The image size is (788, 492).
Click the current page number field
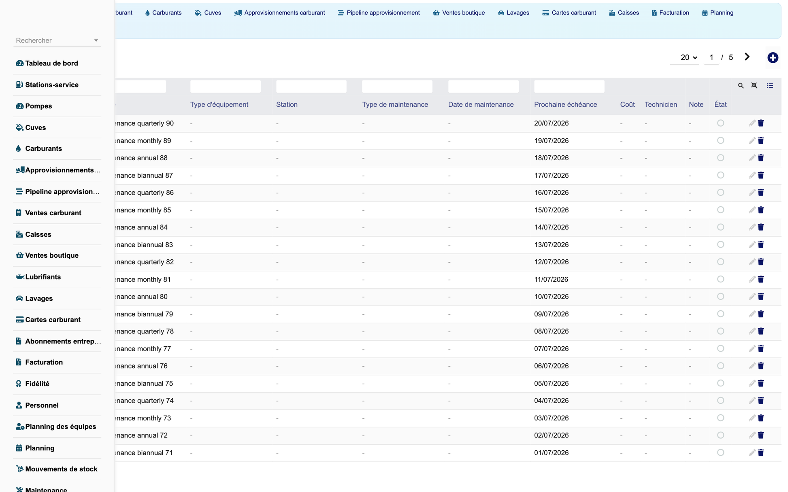coord(711,57)
